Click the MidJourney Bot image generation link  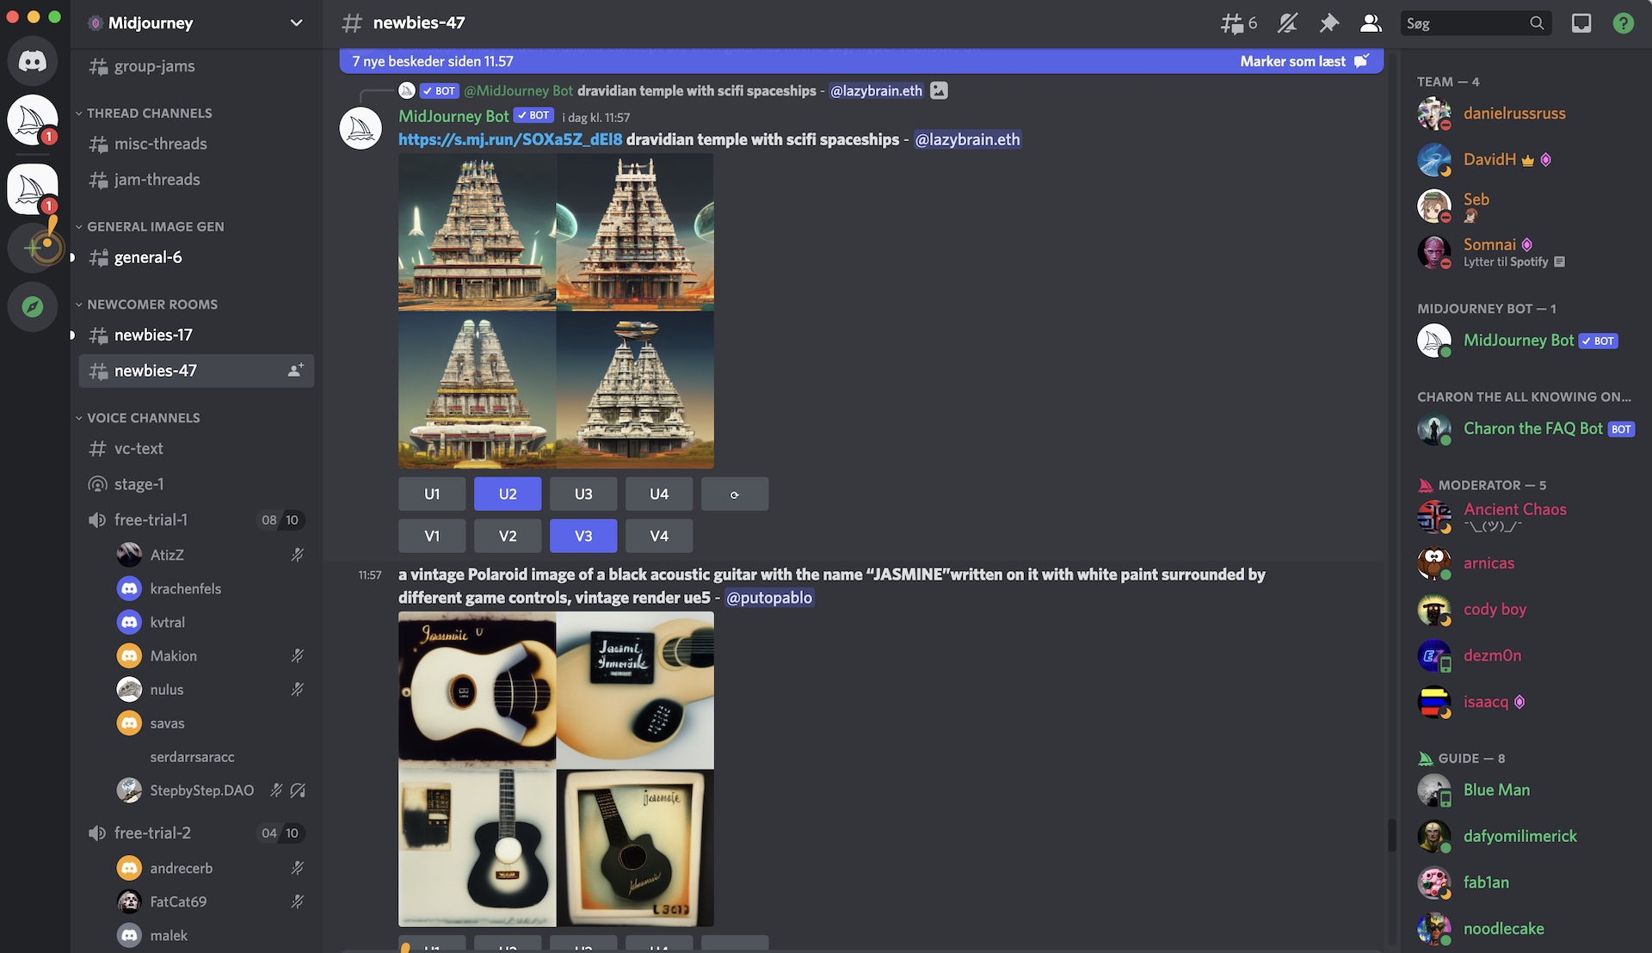coord(509,138)
